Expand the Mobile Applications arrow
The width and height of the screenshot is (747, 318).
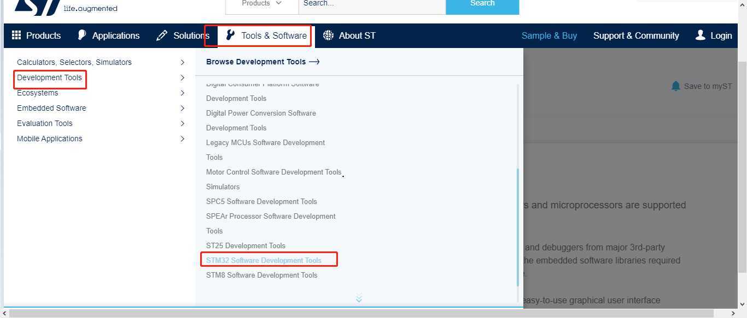pyautogui.click(x=183, y=139)
